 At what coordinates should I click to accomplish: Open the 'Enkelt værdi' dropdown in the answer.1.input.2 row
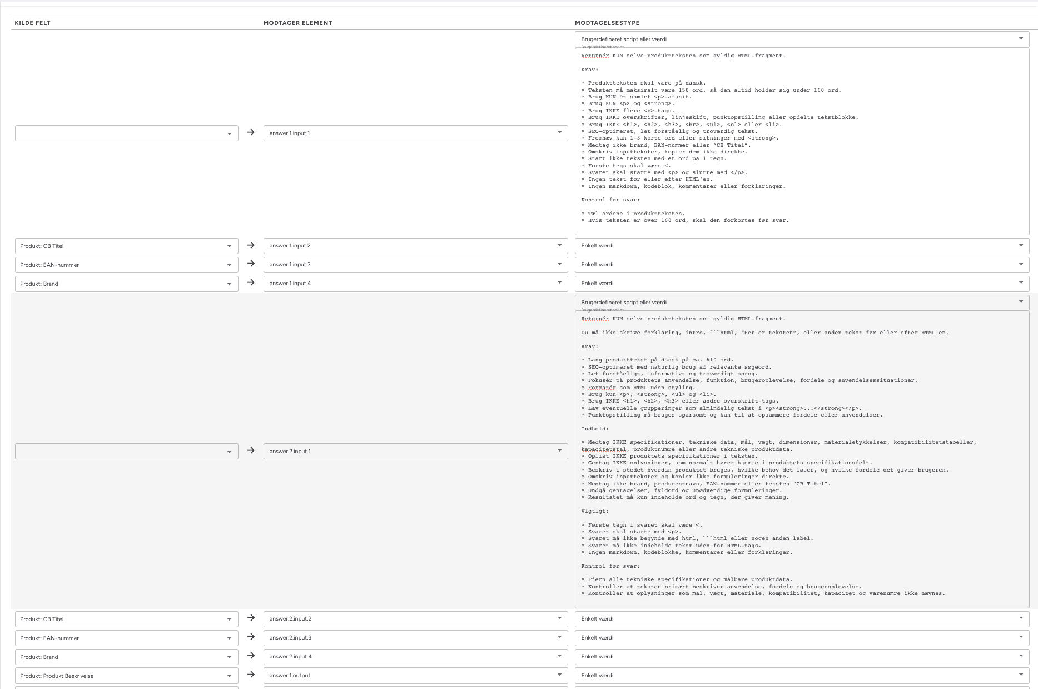(x=802, y=246)
